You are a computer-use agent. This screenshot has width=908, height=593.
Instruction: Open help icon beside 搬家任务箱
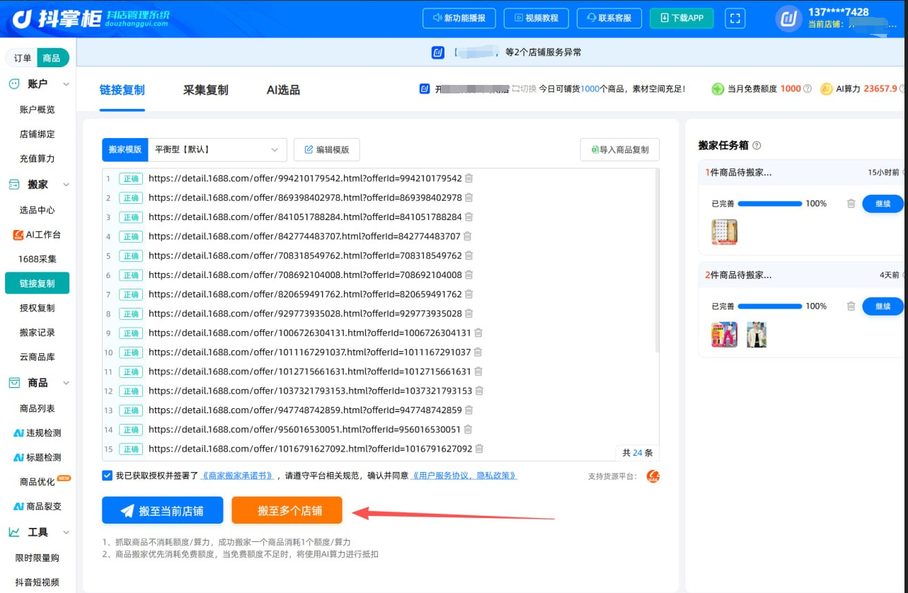pos(757,145)
